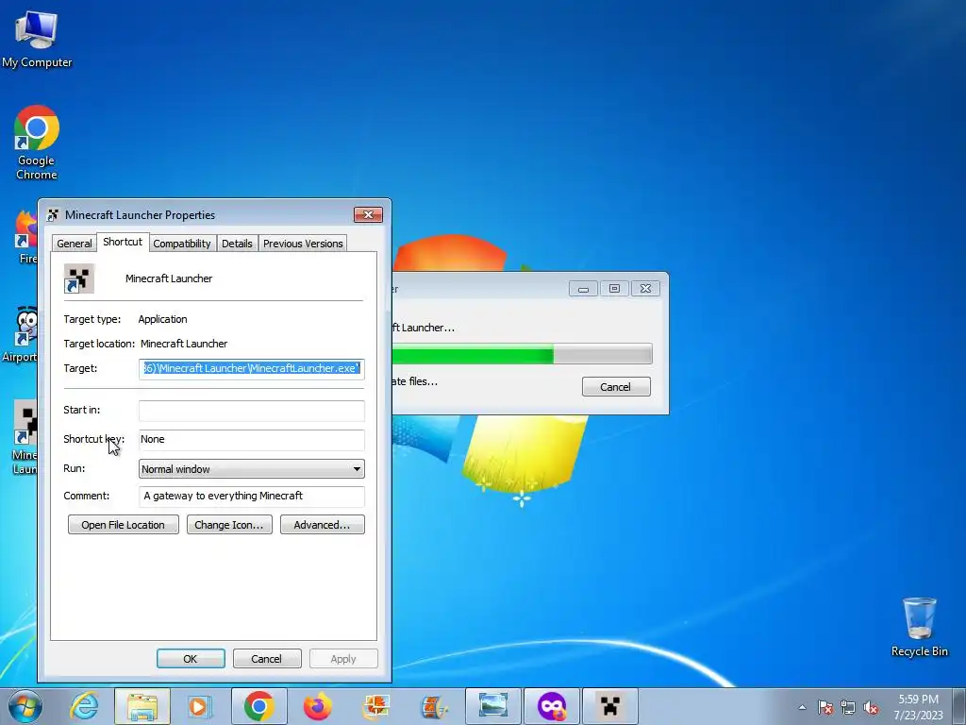Switch to Google Chrome on the taskbar
Image resolution: width=966 pixels, height=725 pixels.
[258, 706]
